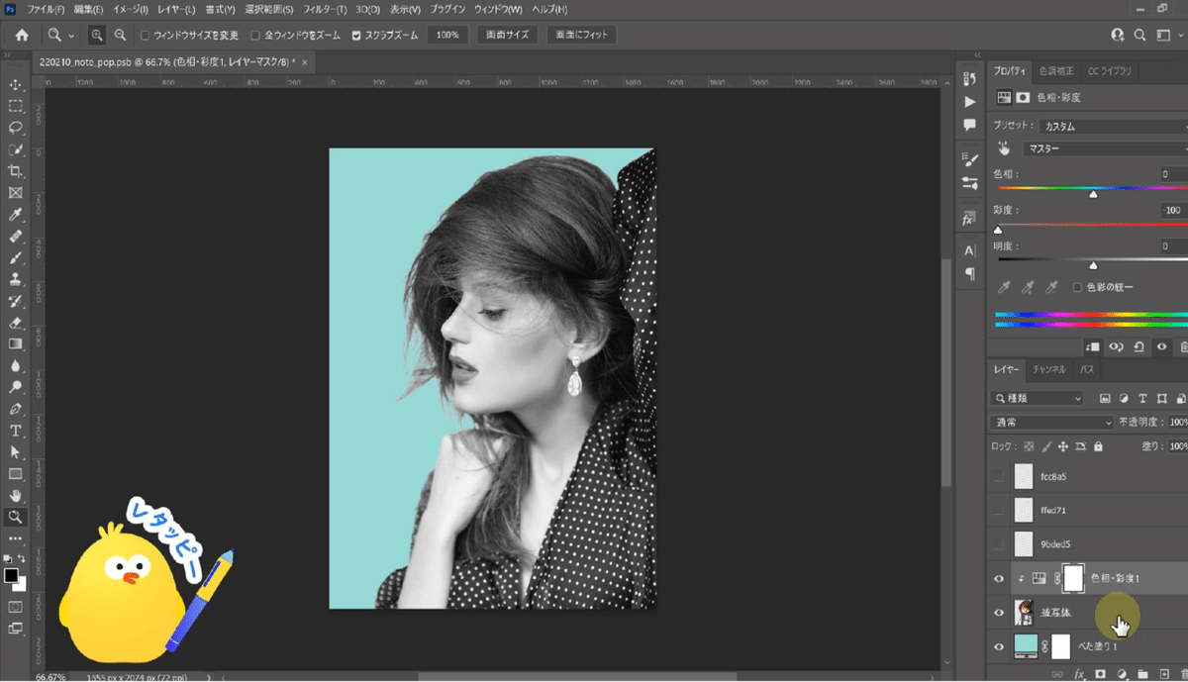Add a layer mask from Layers footer

[x=1100, y=674]
